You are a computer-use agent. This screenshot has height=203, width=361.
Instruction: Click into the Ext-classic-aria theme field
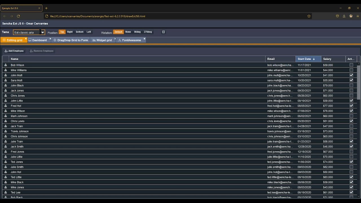click(27, 32)
